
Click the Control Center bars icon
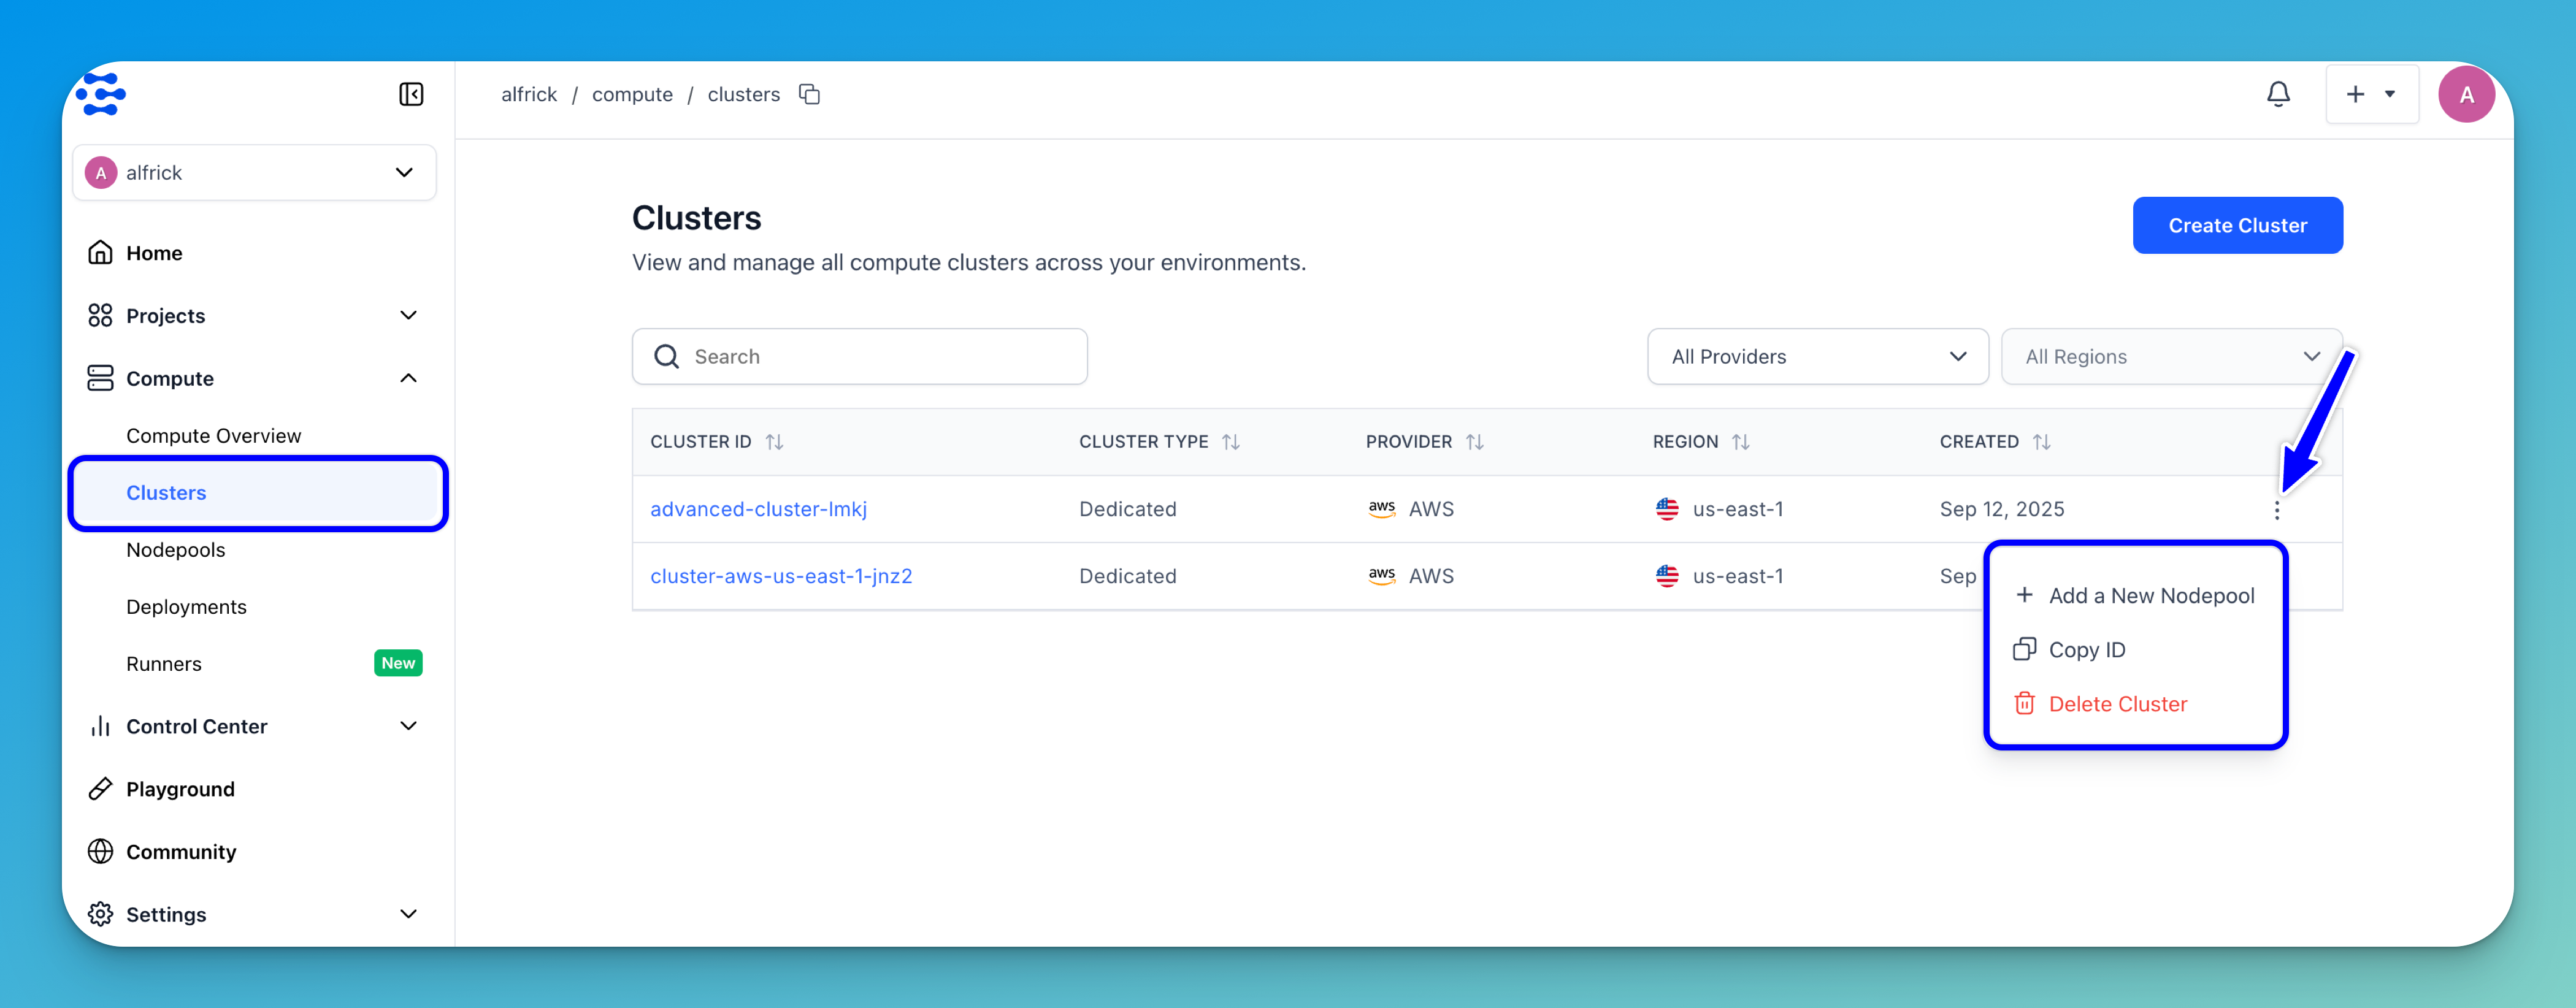[100, 726]
